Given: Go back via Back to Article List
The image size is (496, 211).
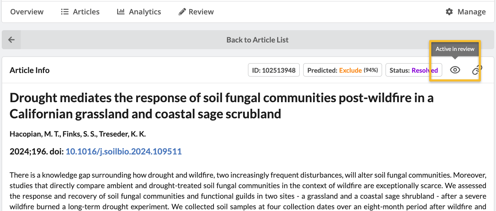Looking at the screenshot, I should [x=257, y=40].
